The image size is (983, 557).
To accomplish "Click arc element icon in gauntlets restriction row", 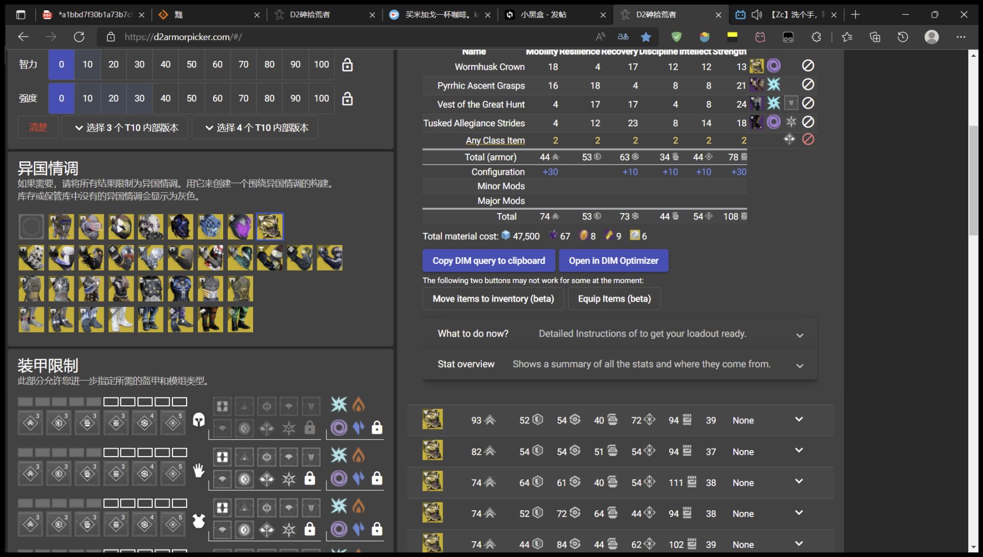I will coord(358,479).
